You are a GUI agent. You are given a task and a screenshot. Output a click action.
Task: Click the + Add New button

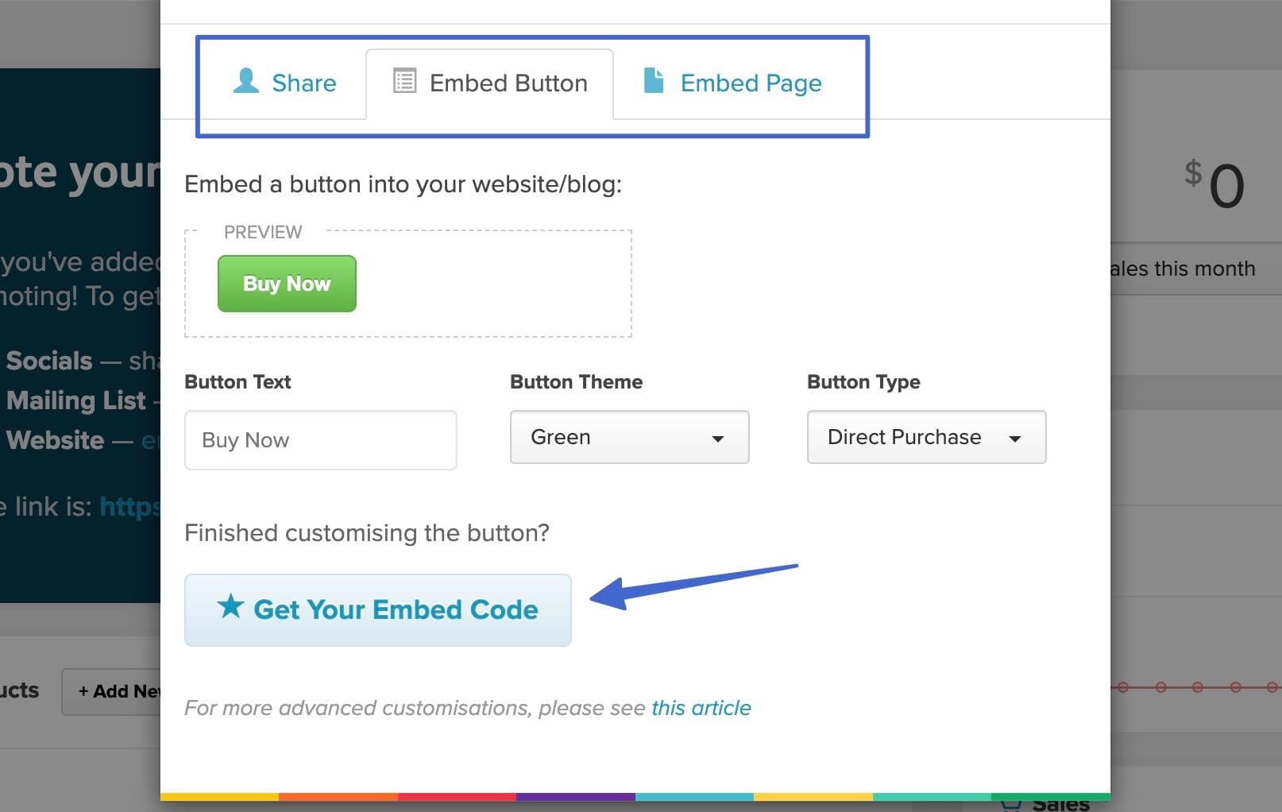pos(120,691)
